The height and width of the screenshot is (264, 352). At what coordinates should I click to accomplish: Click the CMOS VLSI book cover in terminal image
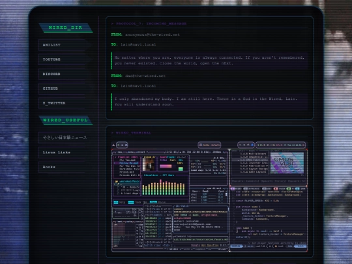tap(287, 163)
